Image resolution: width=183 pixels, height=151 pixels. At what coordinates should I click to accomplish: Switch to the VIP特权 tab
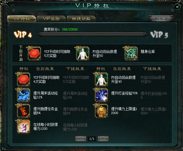[22, 19]
